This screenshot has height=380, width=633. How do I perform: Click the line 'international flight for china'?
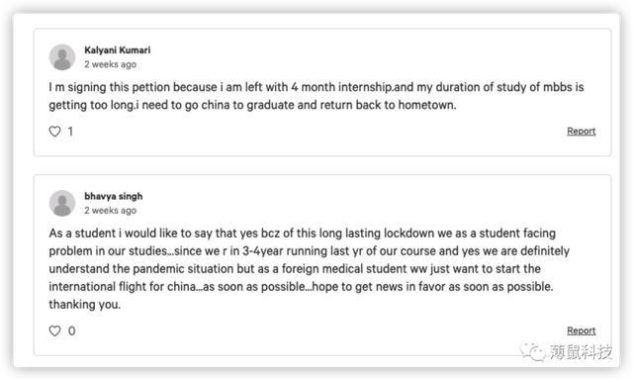[x=301, y=287]
